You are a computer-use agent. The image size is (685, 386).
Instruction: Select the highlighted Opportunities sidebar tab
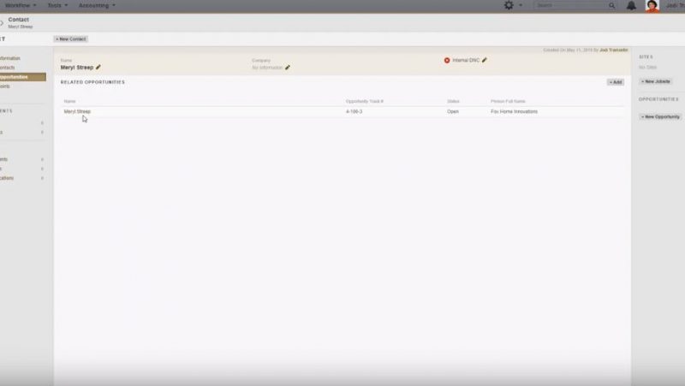[x=15, y=77]
